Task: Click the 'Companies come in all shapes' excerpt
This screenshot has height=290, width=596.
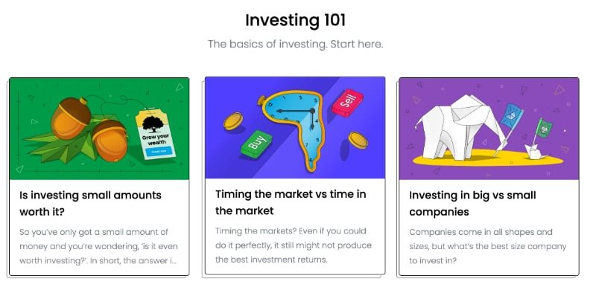Action: point(488,246)
